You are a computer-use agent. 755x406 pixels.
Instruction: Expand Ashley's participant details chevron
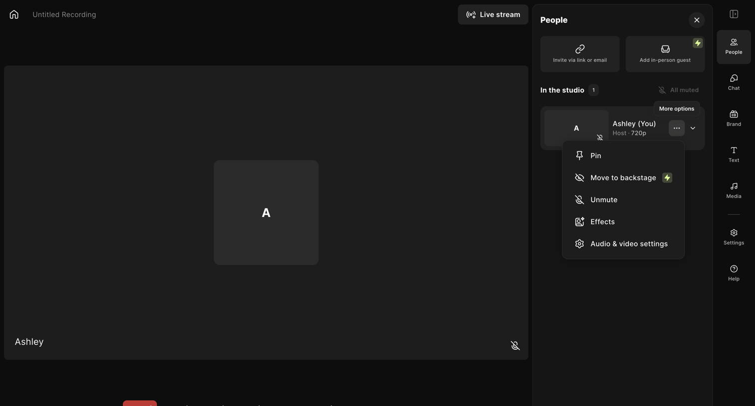coord(693,128)
